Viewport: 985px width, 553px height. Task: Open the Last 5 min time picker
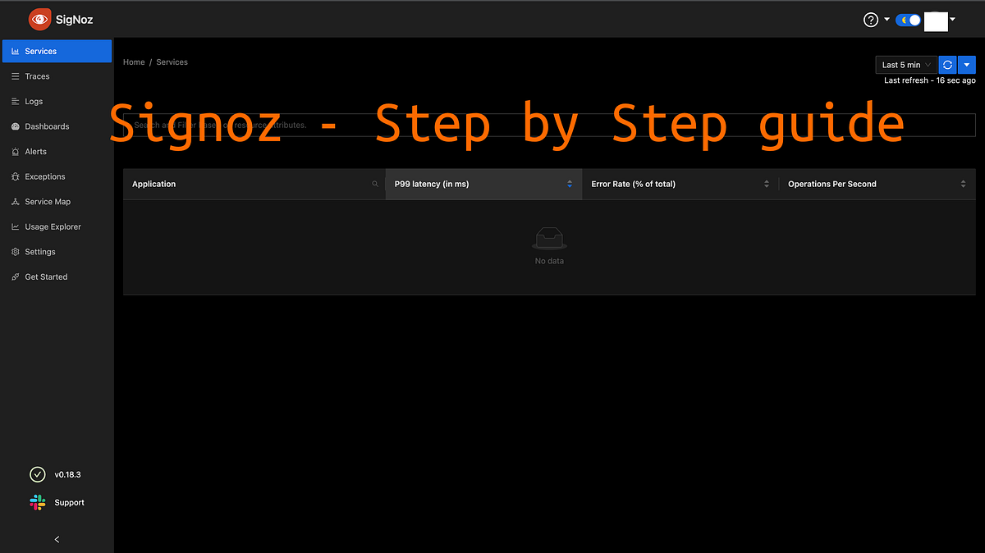point(904,64)
